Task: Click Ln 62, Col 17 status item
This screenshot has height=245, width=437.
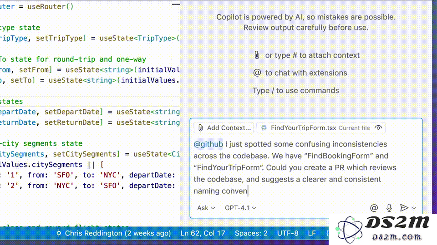Action: (x=203, y=233)
